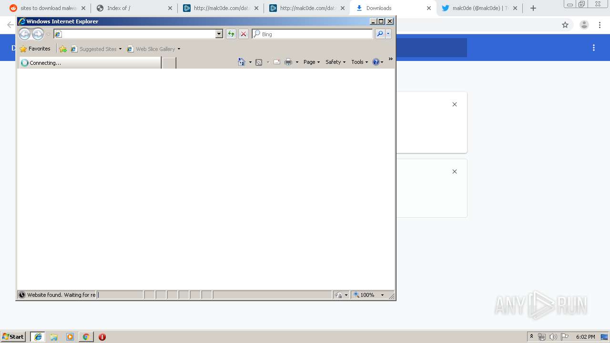
Task: Click the zoom level 100% button
Action: (364, 295)
